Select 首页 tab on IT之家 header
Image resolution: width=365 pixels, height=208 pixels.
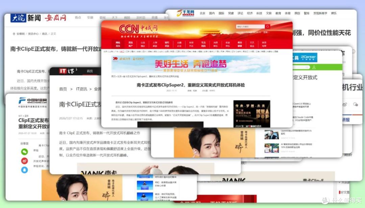90,71
